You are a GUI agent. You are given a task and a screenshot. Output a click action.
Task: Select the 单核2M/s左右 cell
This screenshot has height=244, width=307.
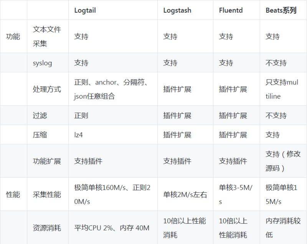(x=185, y=194)
